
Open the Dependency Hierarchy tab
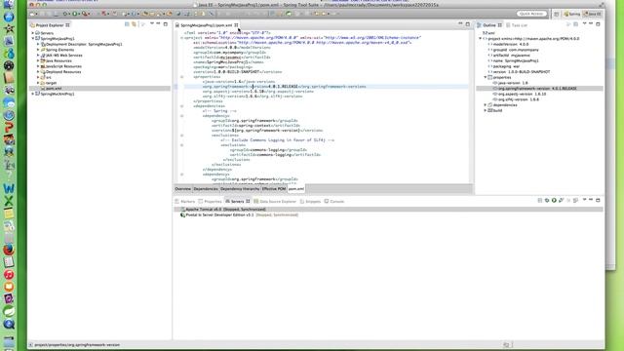(240, 188)
